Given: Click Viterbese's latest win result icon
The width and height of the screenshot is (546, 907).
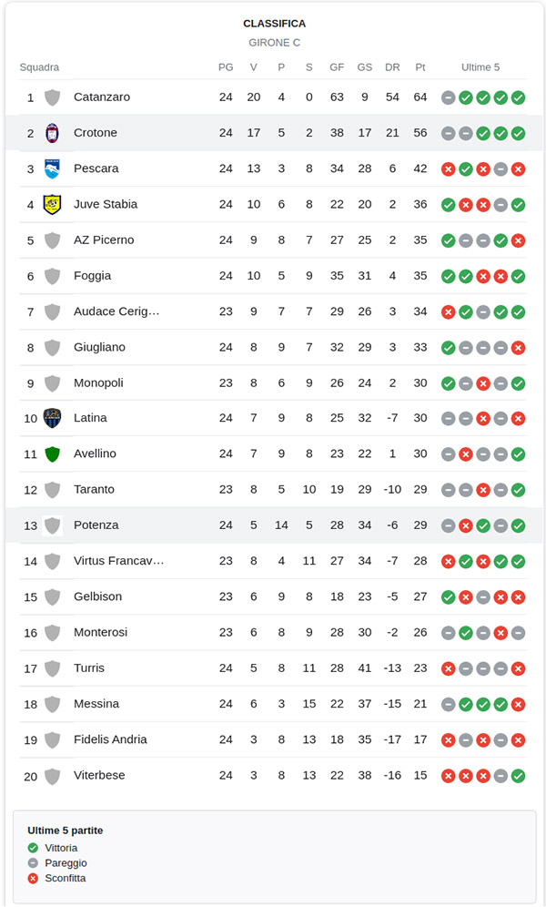Looking at the screenshot, I should point(518,776).
